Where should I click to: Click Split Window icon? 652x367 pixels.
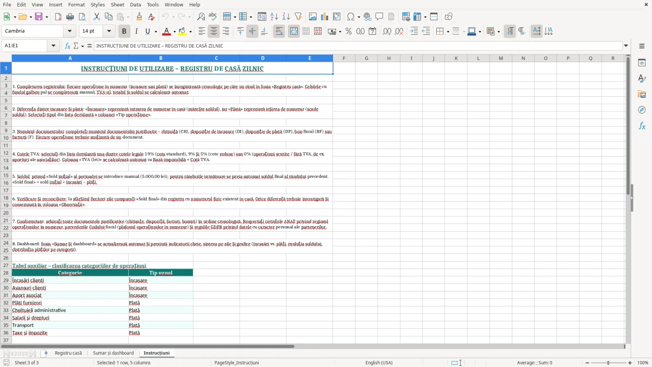(434, 17)
